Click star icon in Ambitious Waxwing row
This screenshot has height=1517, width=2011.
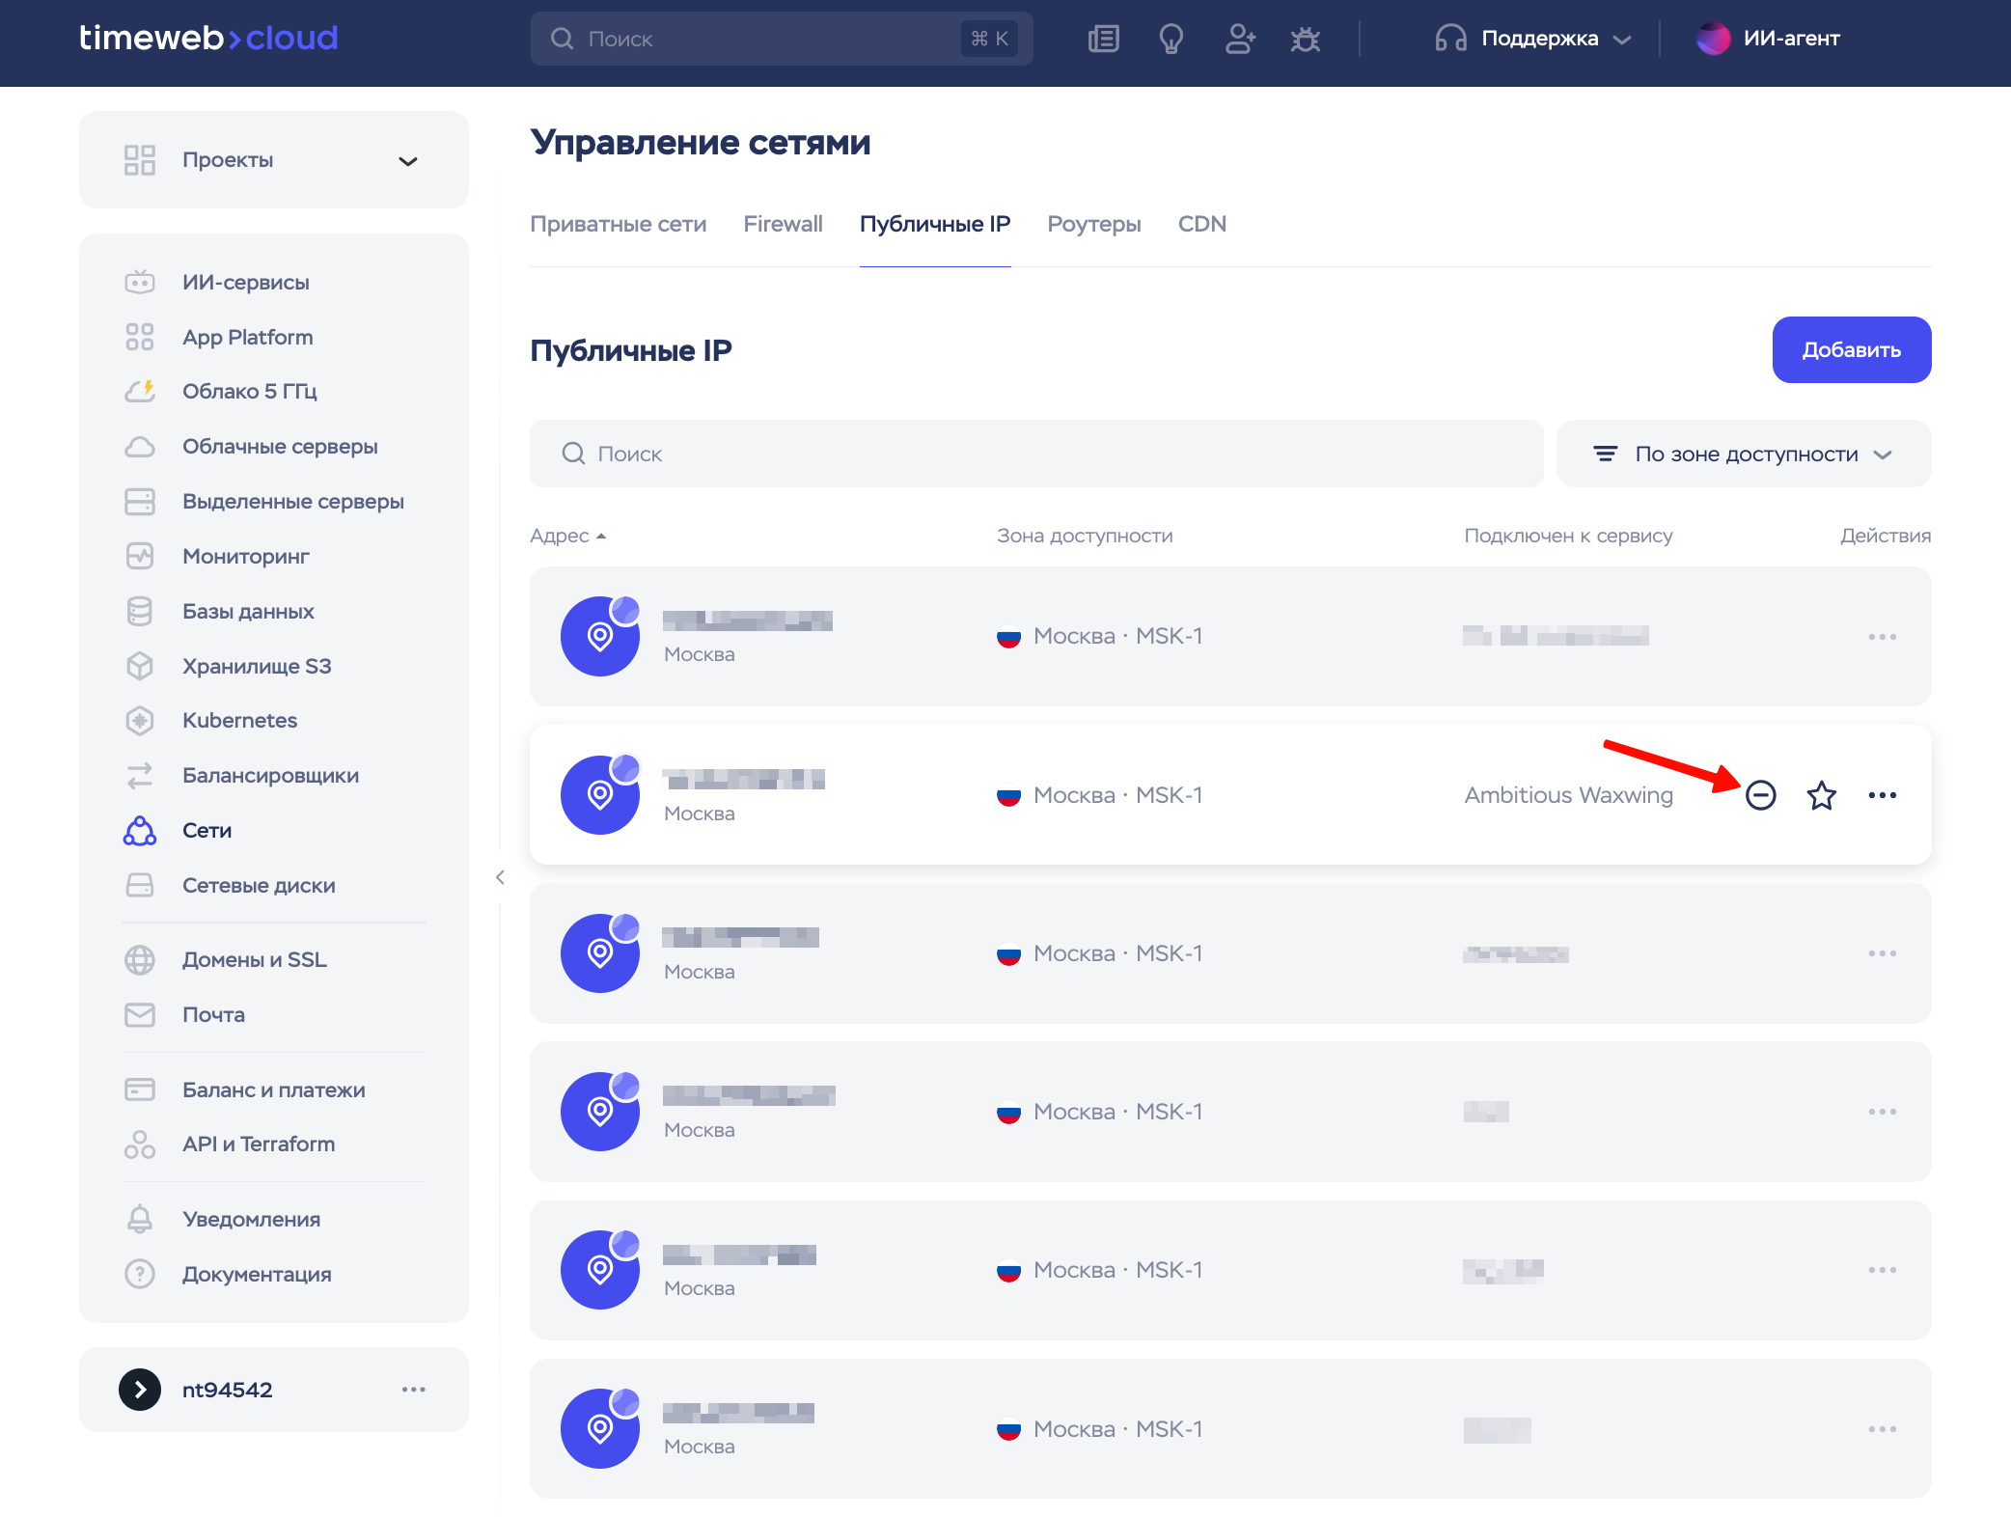[x=1822, y=795]
